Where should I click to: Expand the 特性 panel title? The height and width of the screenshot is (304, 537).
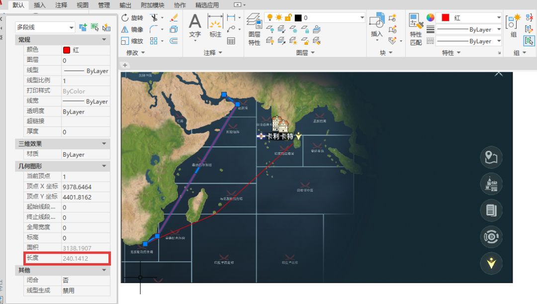pos(451,53)
